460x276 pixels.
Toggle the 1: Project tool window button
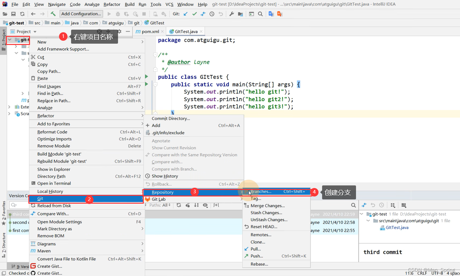(4, 40)
